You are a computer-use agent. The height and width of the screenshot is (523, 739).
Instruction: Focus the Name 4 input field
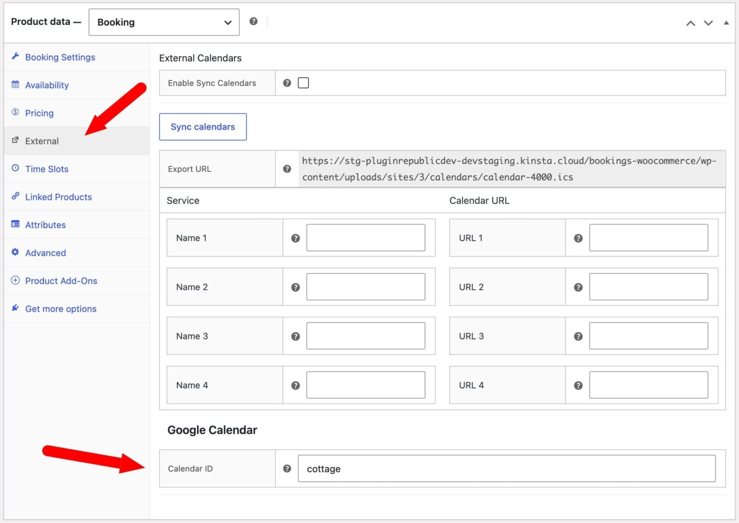click(x=366, y=385)
